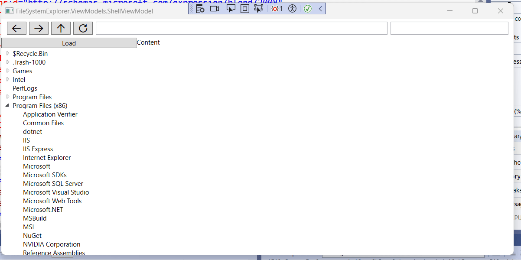Click the forward navigation arrow
This screenshot has height=260, width=521.
click(39, 28)
